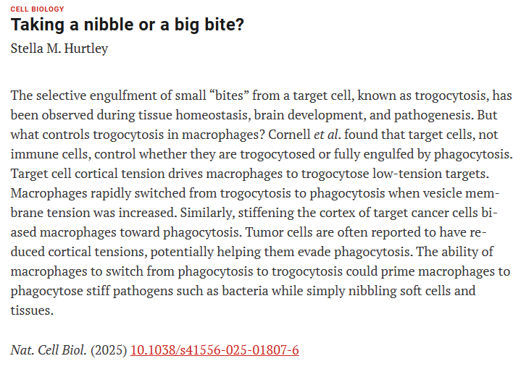This screenshot has height=369, width=521.
Task: Click the headline "Taking a nibble or a big bite?"
Action: click(127, 25)
